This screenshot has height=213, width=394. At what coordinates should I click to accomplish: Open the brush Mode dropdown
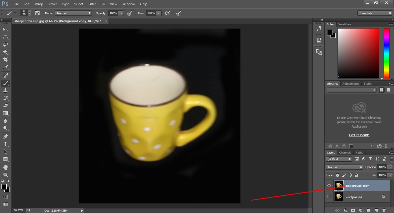[x=73, y=13]
